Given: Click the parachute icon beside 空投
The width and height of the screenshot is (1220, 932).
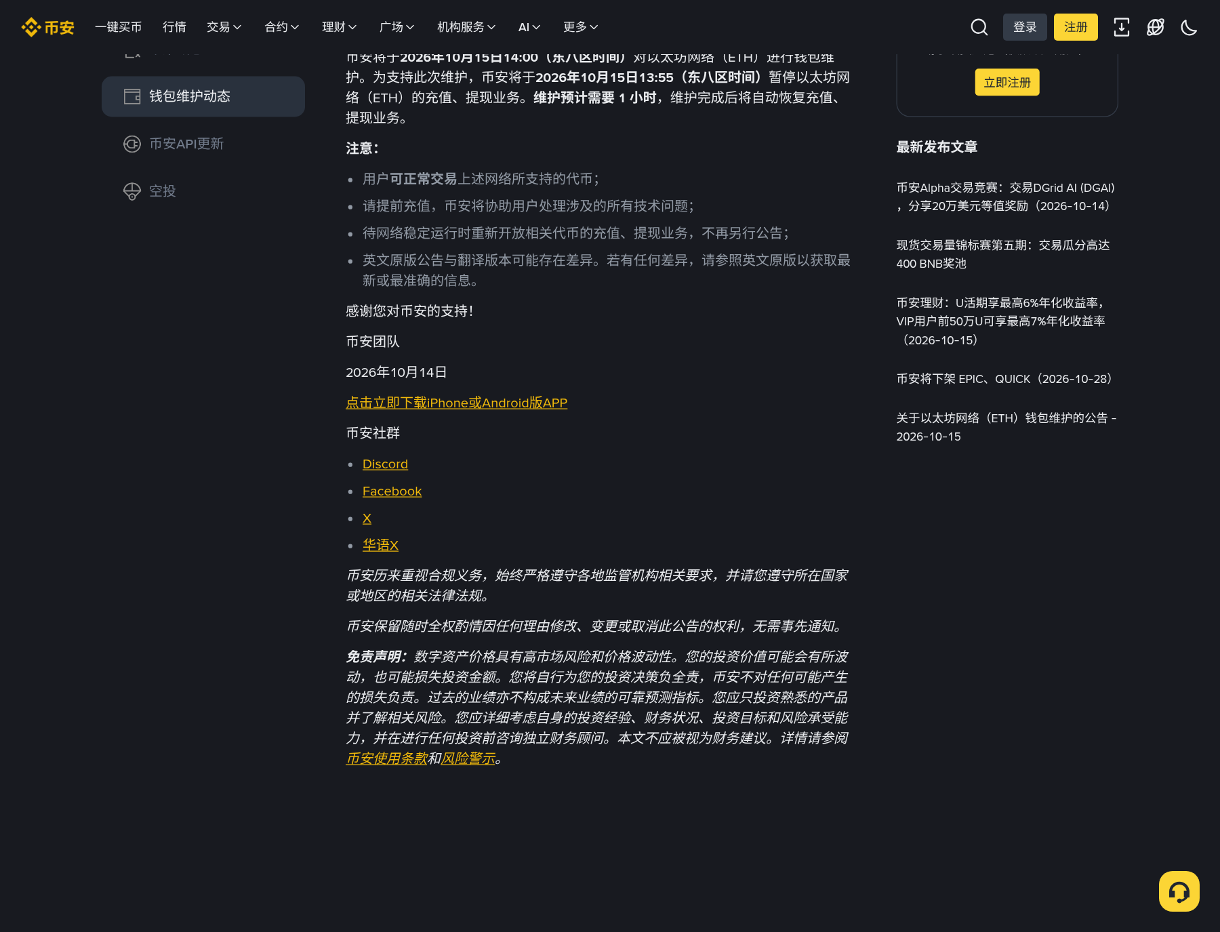Looking at the screenshot, I should [x=132, y=191].
